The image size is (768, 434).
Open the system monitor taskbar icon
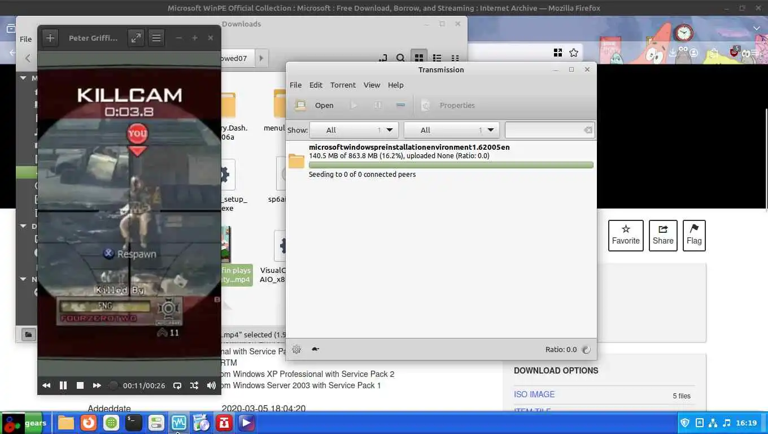[178, 423]
